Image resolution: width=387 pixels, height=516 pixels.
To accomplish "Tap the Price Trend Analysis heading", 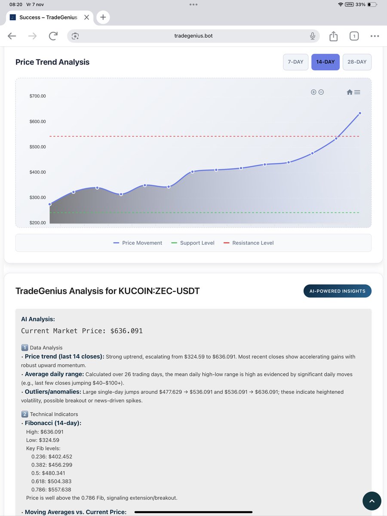I will [x=52, y=62].
